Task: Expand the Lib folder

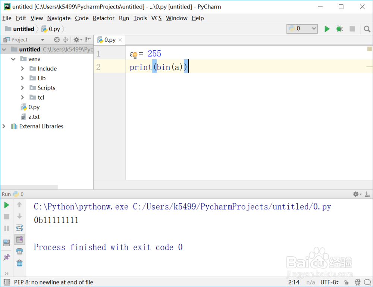Action: pyautogui.click(x=22, y=78)
